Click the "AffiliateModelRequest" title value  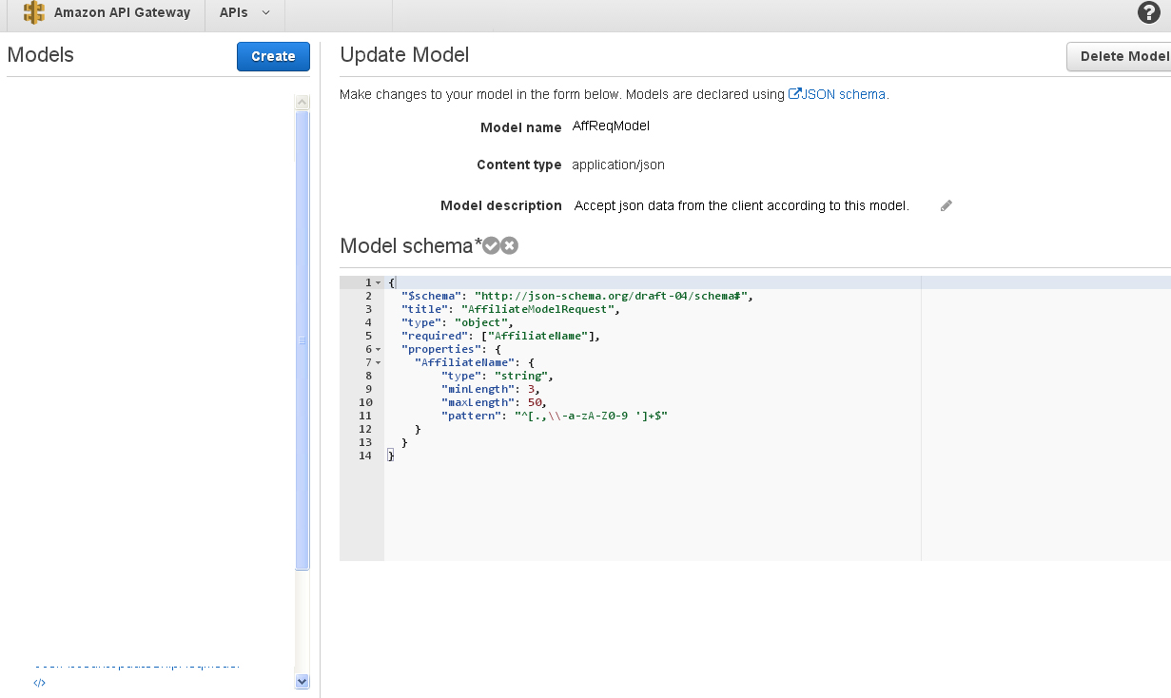(539, 309)
